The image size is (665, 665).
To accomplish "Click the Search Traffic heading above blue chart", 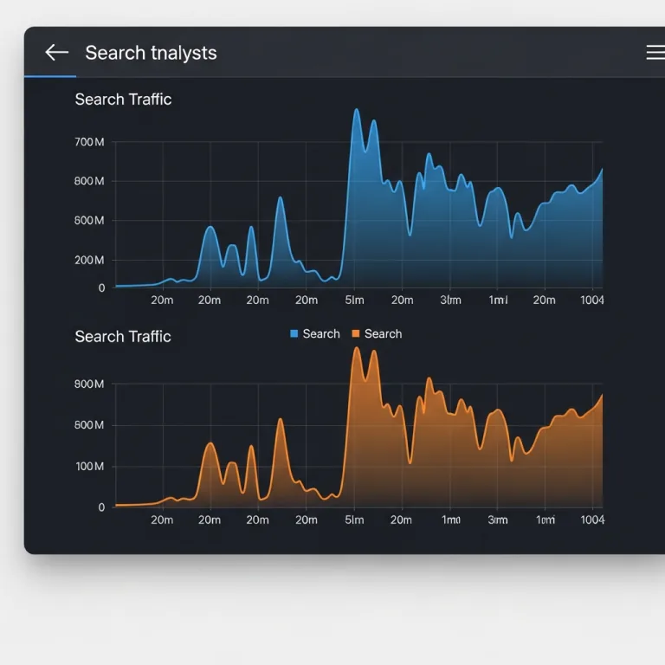I will [123, 100].
